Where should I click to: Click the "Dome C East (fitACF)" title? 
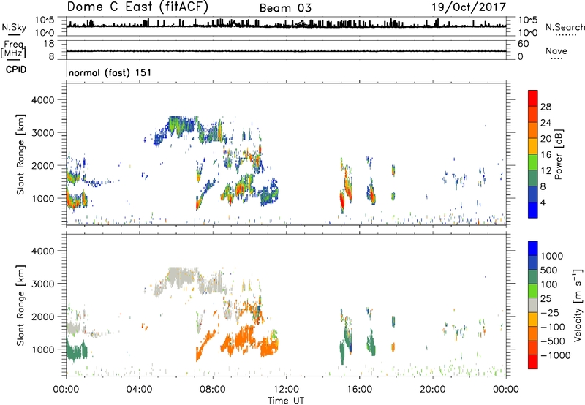137,7
